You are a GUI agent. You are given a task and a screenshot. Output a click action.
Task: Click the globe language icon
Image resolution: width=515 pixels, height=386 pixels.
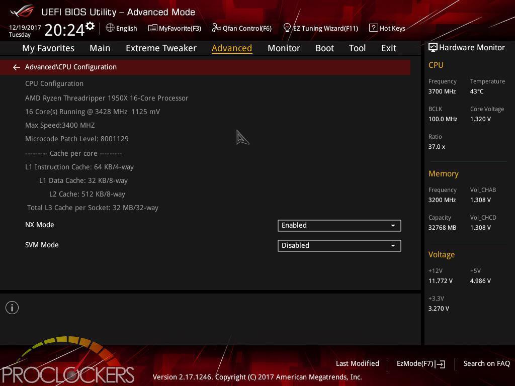click(110, 28)
